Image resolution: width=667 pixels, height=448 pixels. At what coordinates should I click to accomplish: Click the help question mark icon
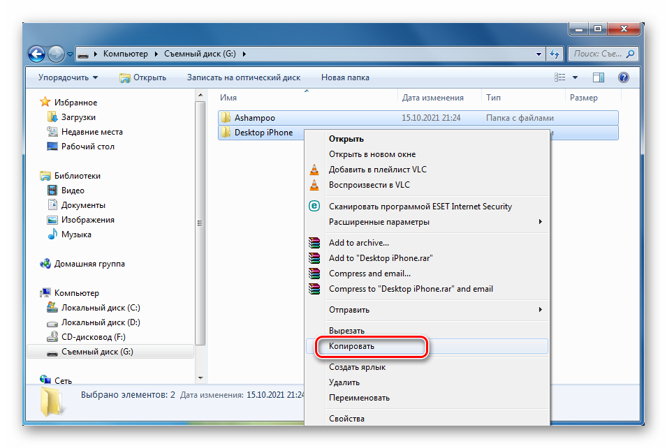tap(624, 77)
